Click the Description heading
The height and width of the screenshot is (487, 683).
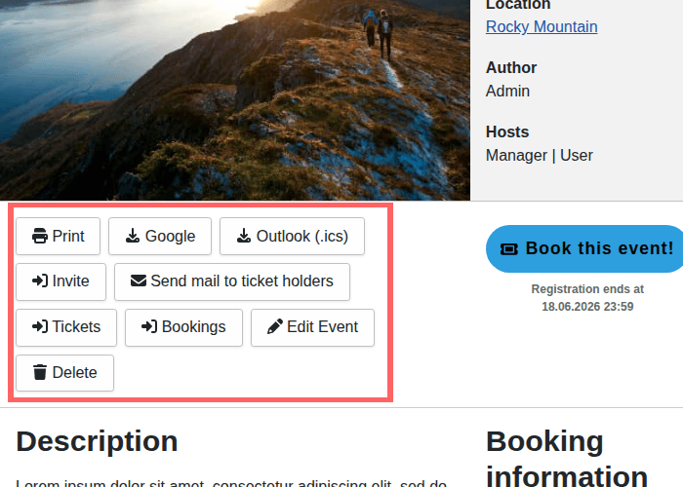click(97, 441)
